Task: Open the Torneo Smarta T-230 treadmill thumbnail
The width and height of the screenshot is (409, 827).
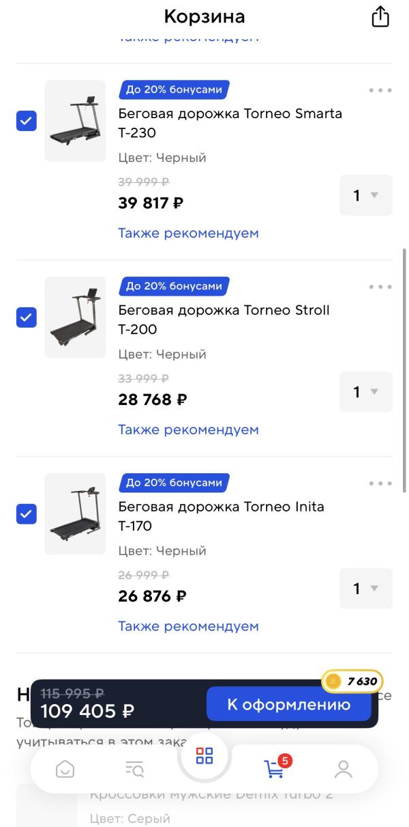Action: pyautogui.click(x=75, y=121)
